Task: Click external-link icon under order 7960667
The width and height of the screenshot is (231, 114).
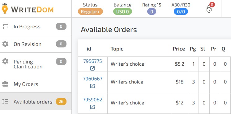Action: point(92,86)
